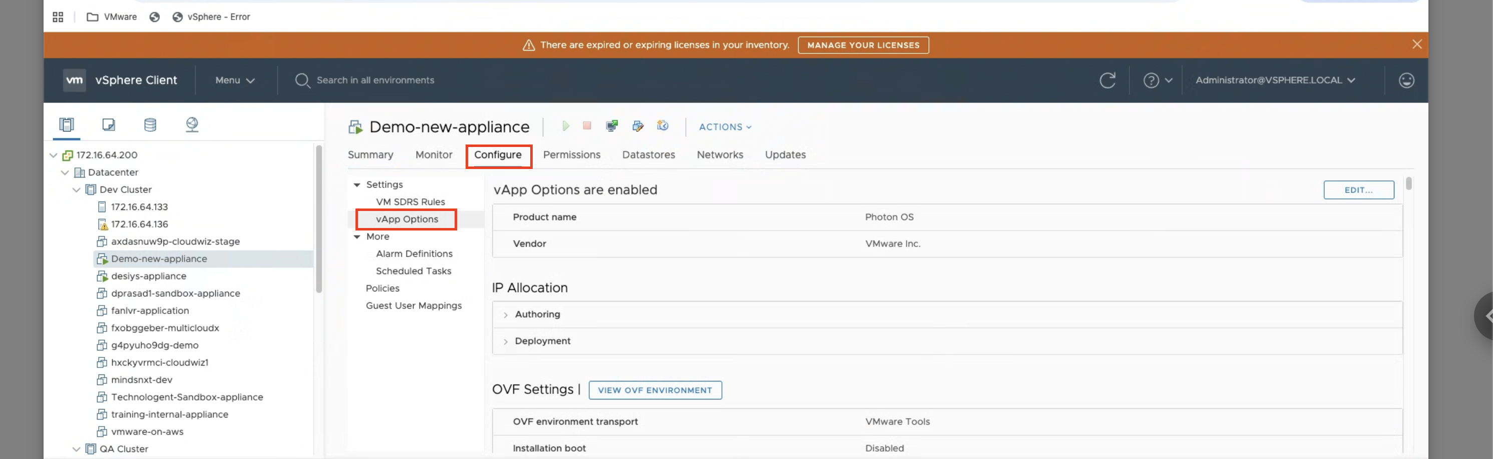
Task: Open the smiley feedback icon
Action: pyautogui.click(x=1406, y=80)
